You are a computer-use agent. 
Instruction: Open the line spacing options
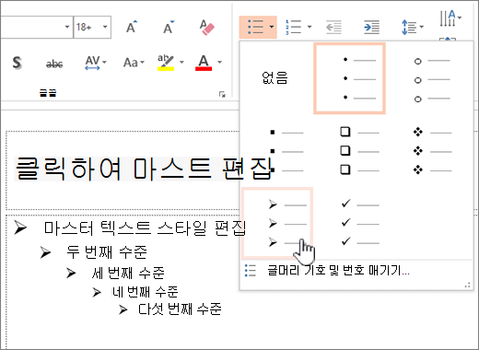(409, 27)
